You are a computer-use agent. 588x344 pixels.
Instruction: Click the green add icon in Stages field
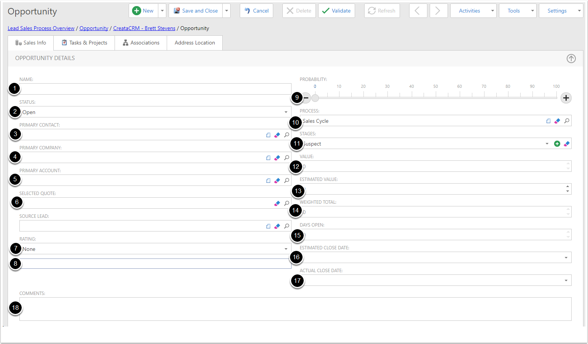click(x=557, y=144)
